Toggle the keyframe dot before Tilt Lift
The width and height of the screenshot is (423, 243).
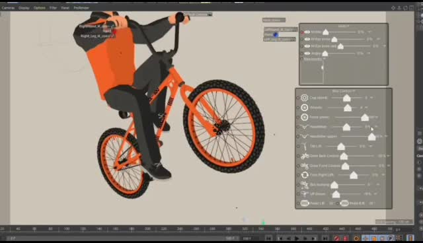tap(298, 147)
